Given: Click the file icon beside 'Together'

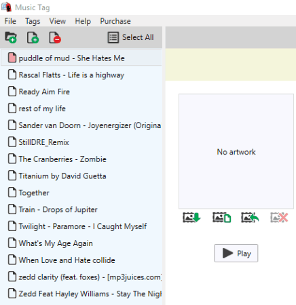Looking at the screenshot, I should click(x=12, y=192).
